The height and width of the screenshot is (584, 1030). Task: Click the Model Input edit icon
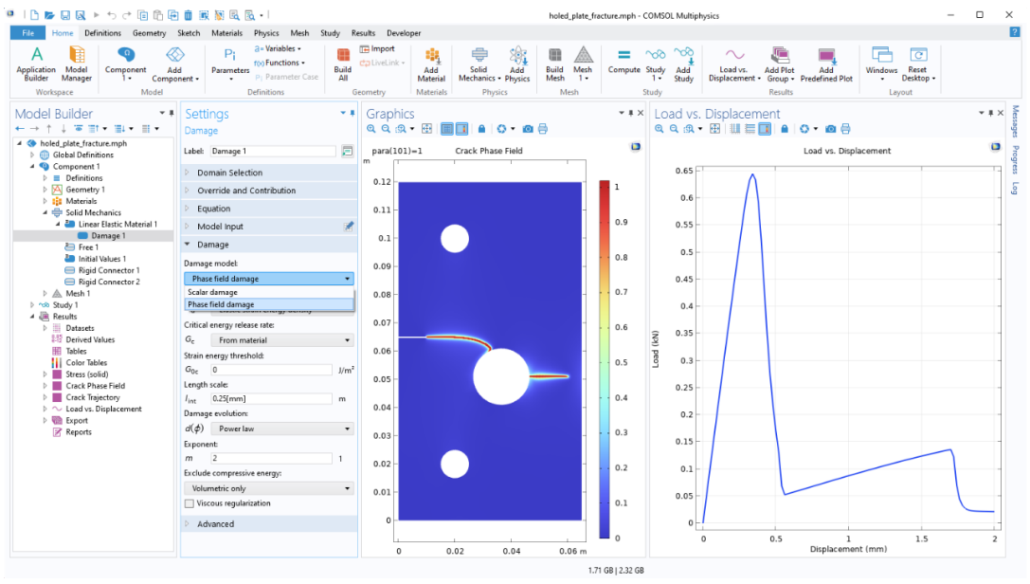[x=348, y=227]
